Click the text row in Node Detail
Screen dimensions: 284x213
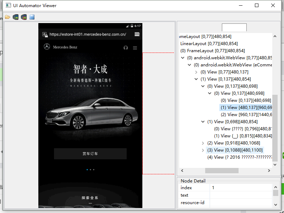225,195
